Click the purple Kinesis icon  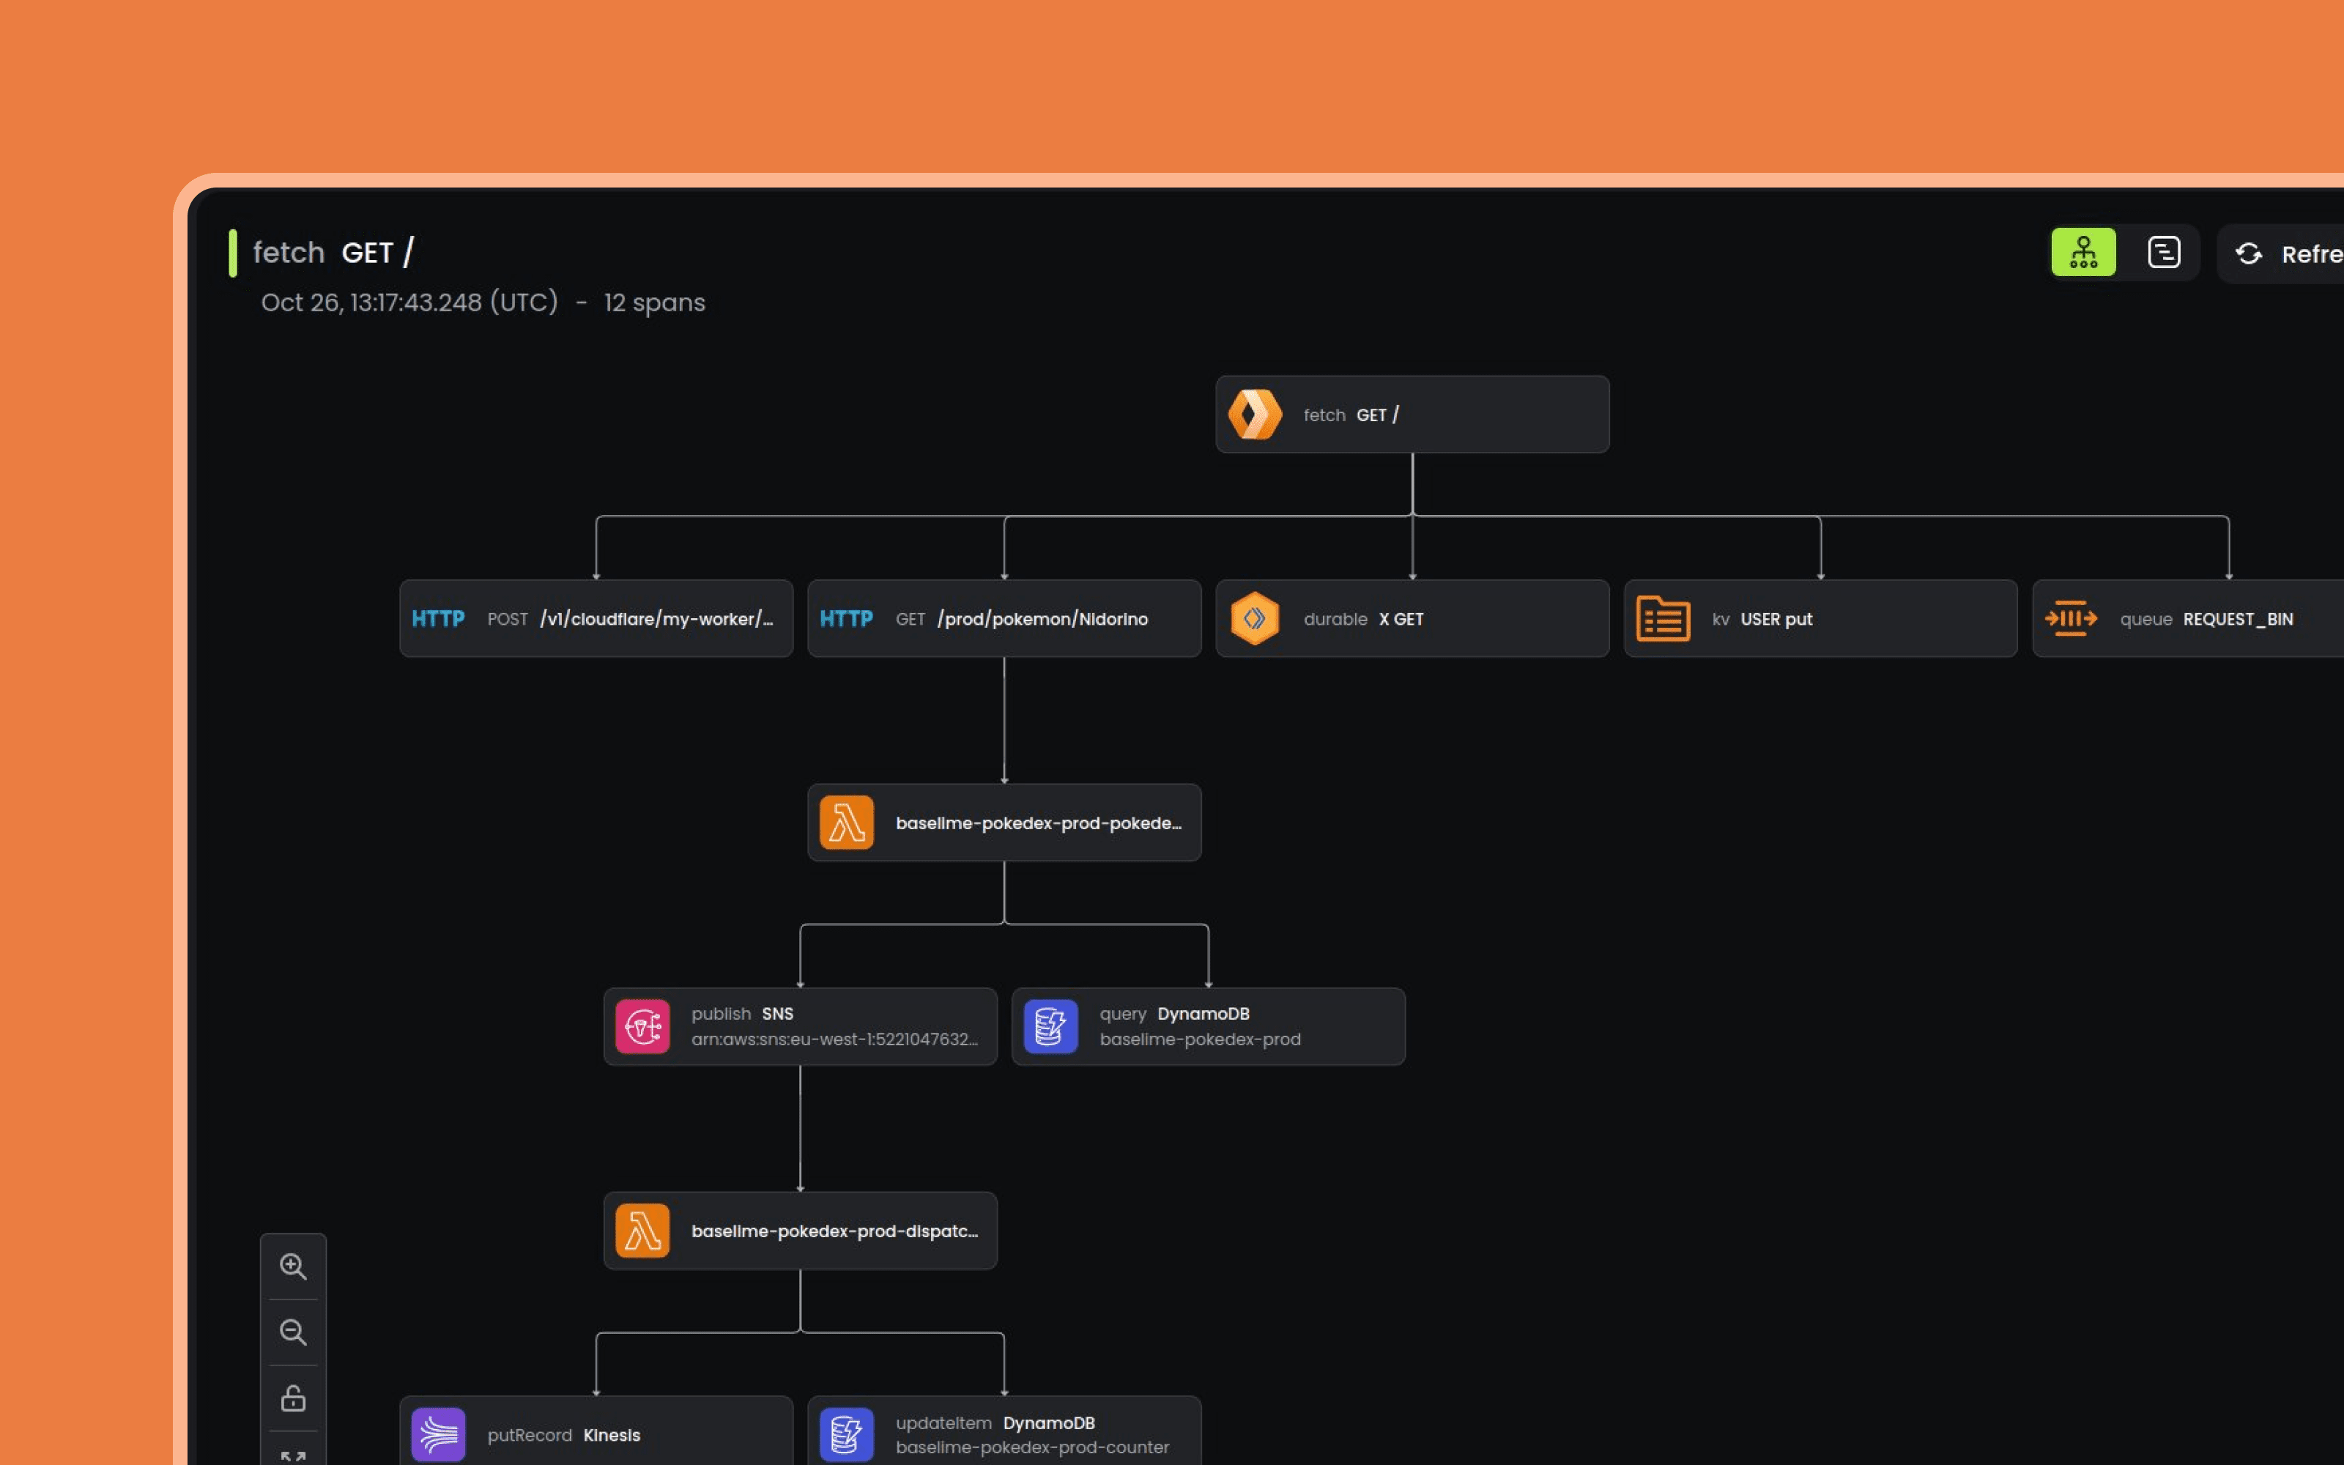click(x=438, y=1435)
